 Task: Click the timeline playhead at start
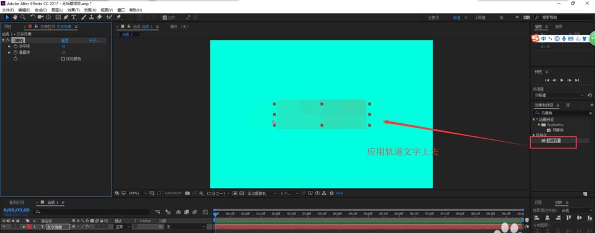pyautogui.click(x=215, y=215)
